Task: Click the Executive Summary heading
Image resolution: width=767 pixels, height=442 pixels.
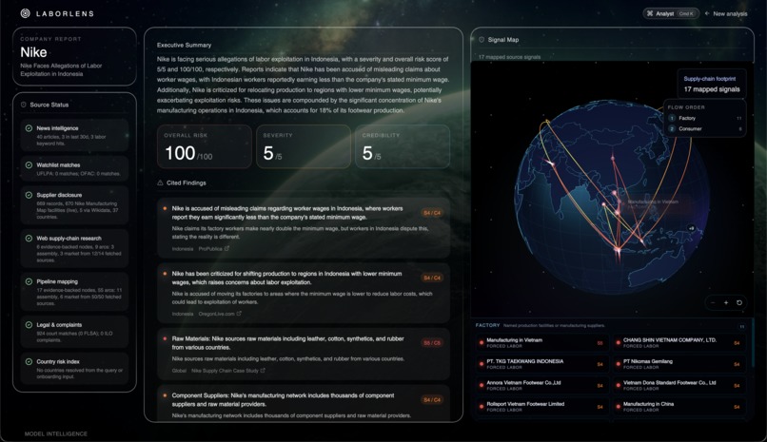Action: (x=184, y=45)
